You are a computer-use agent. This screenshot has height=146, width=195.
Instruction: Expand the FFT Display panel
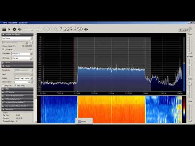click(x=17, y=92)
